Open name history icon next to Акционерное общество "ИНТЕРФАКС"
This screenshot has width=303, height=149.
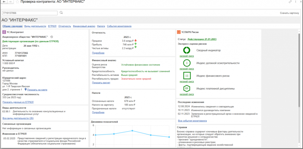(51, 37)
